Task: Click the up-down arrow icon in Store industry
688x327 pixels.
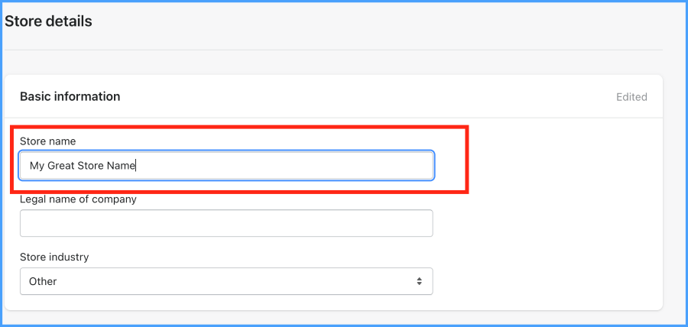Action: pos(419,281)
